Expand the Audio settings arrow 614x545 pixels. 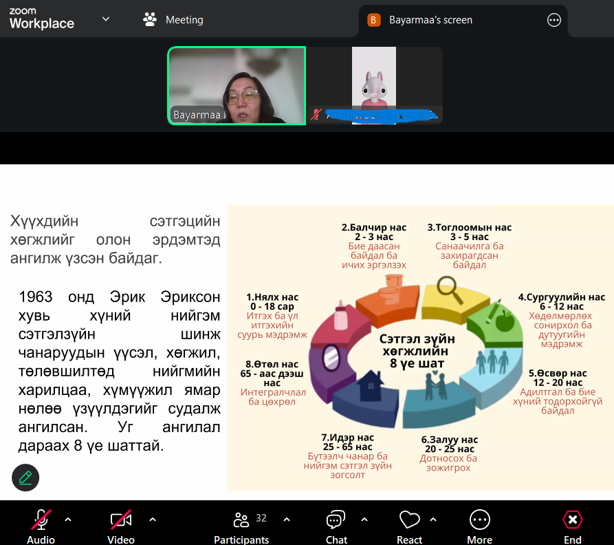(x=68, y=520)
